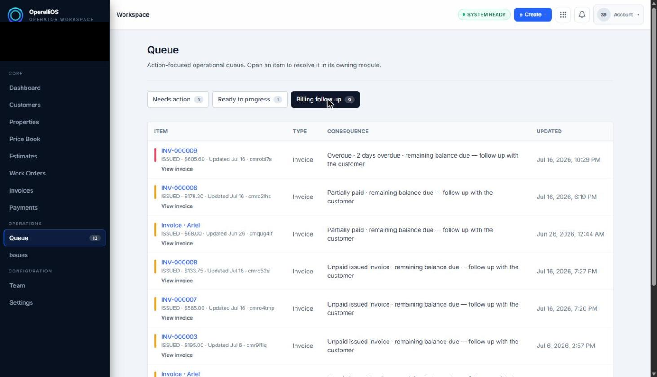This screenshot has width=657, height=377.
Task: Click the Overdue 2 days overdue consequence text
Action: [x=423, y=160]
